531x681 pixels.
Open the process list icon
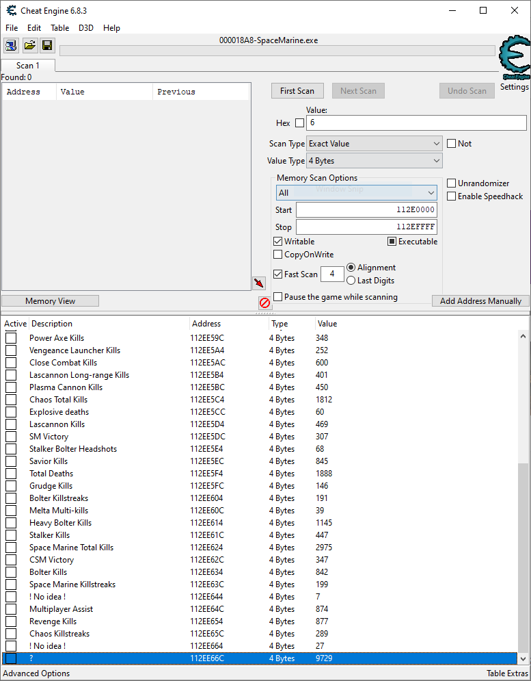click(x=11, y=45)
